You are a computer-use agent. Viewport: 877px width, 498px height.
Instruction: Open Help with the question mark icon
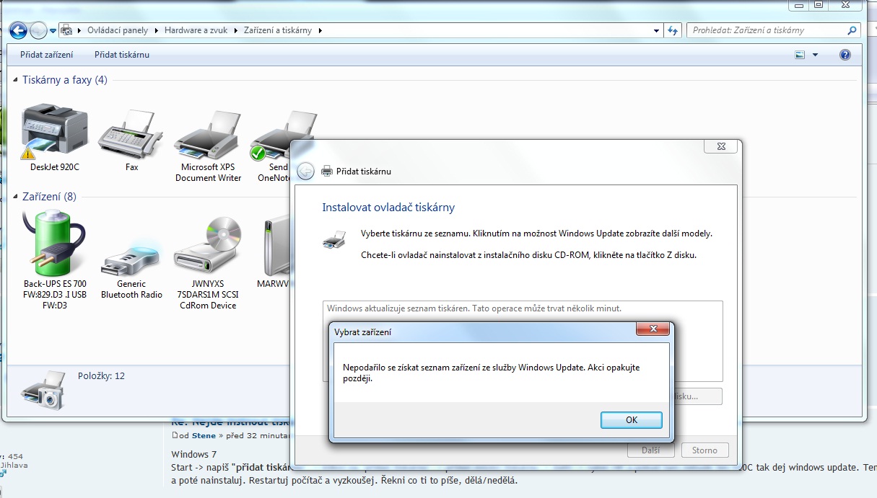pyautogui.click(x=845, y=55)
